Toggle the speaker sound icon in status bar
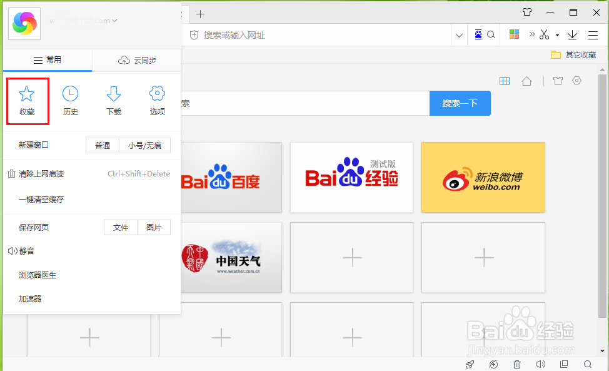Viewport: 609px width, 371px height. 541,364
